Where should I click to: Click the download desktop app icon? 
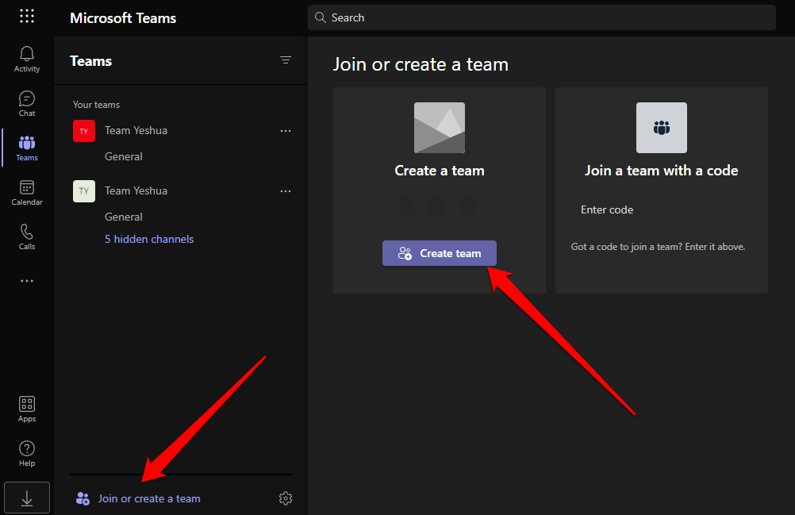point(27,498)
